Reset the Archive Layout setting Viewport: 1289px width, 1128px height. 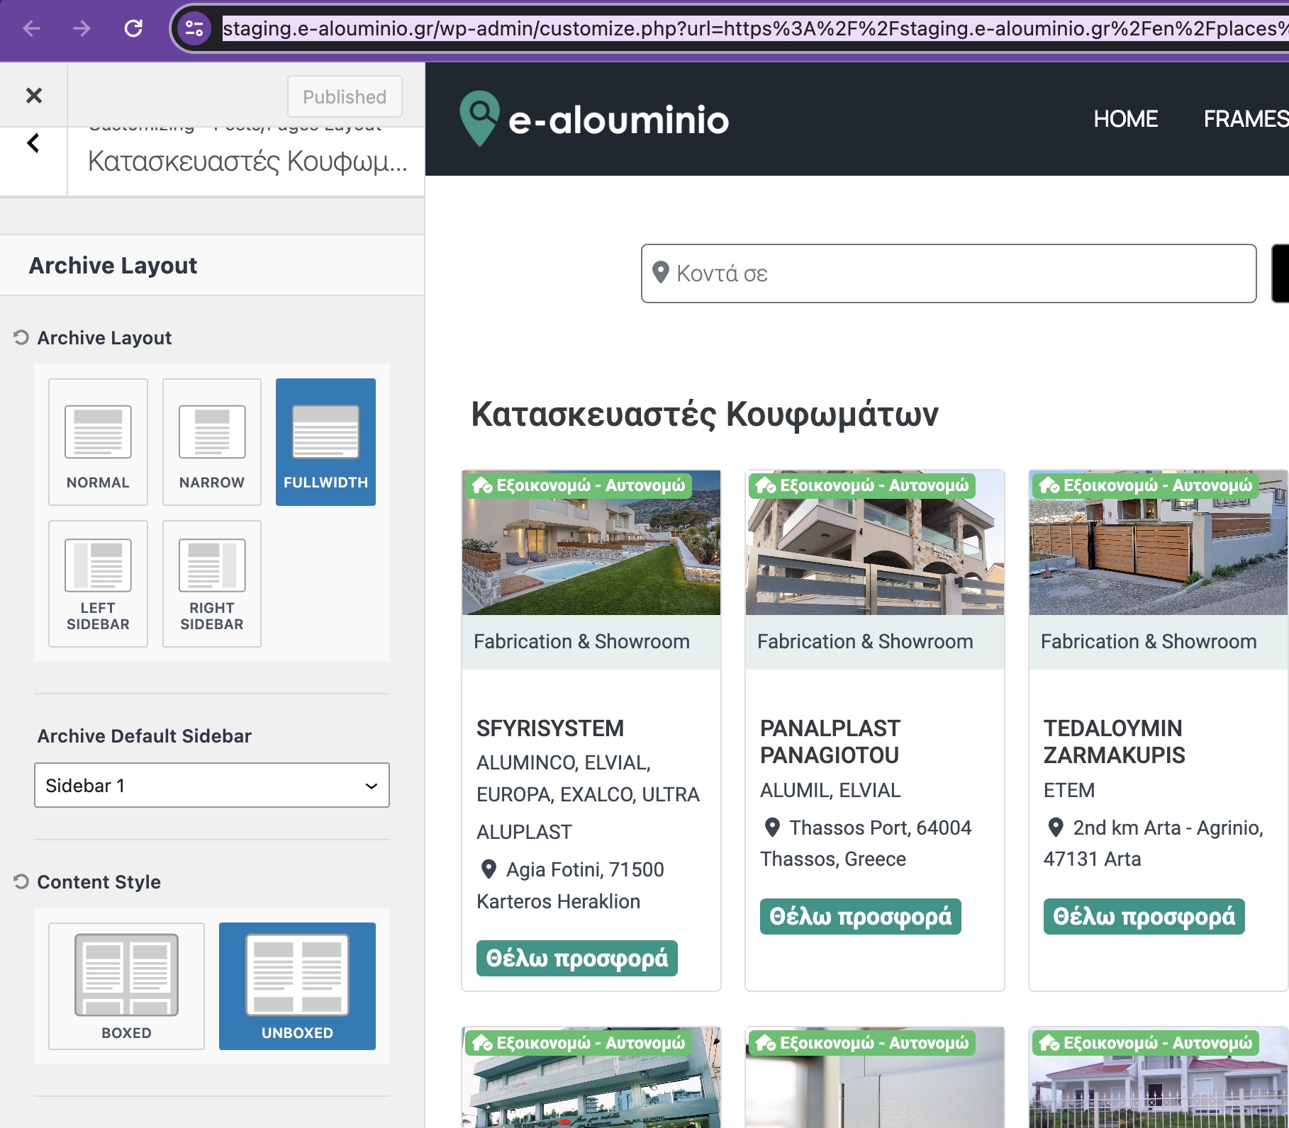pos(21,337)
